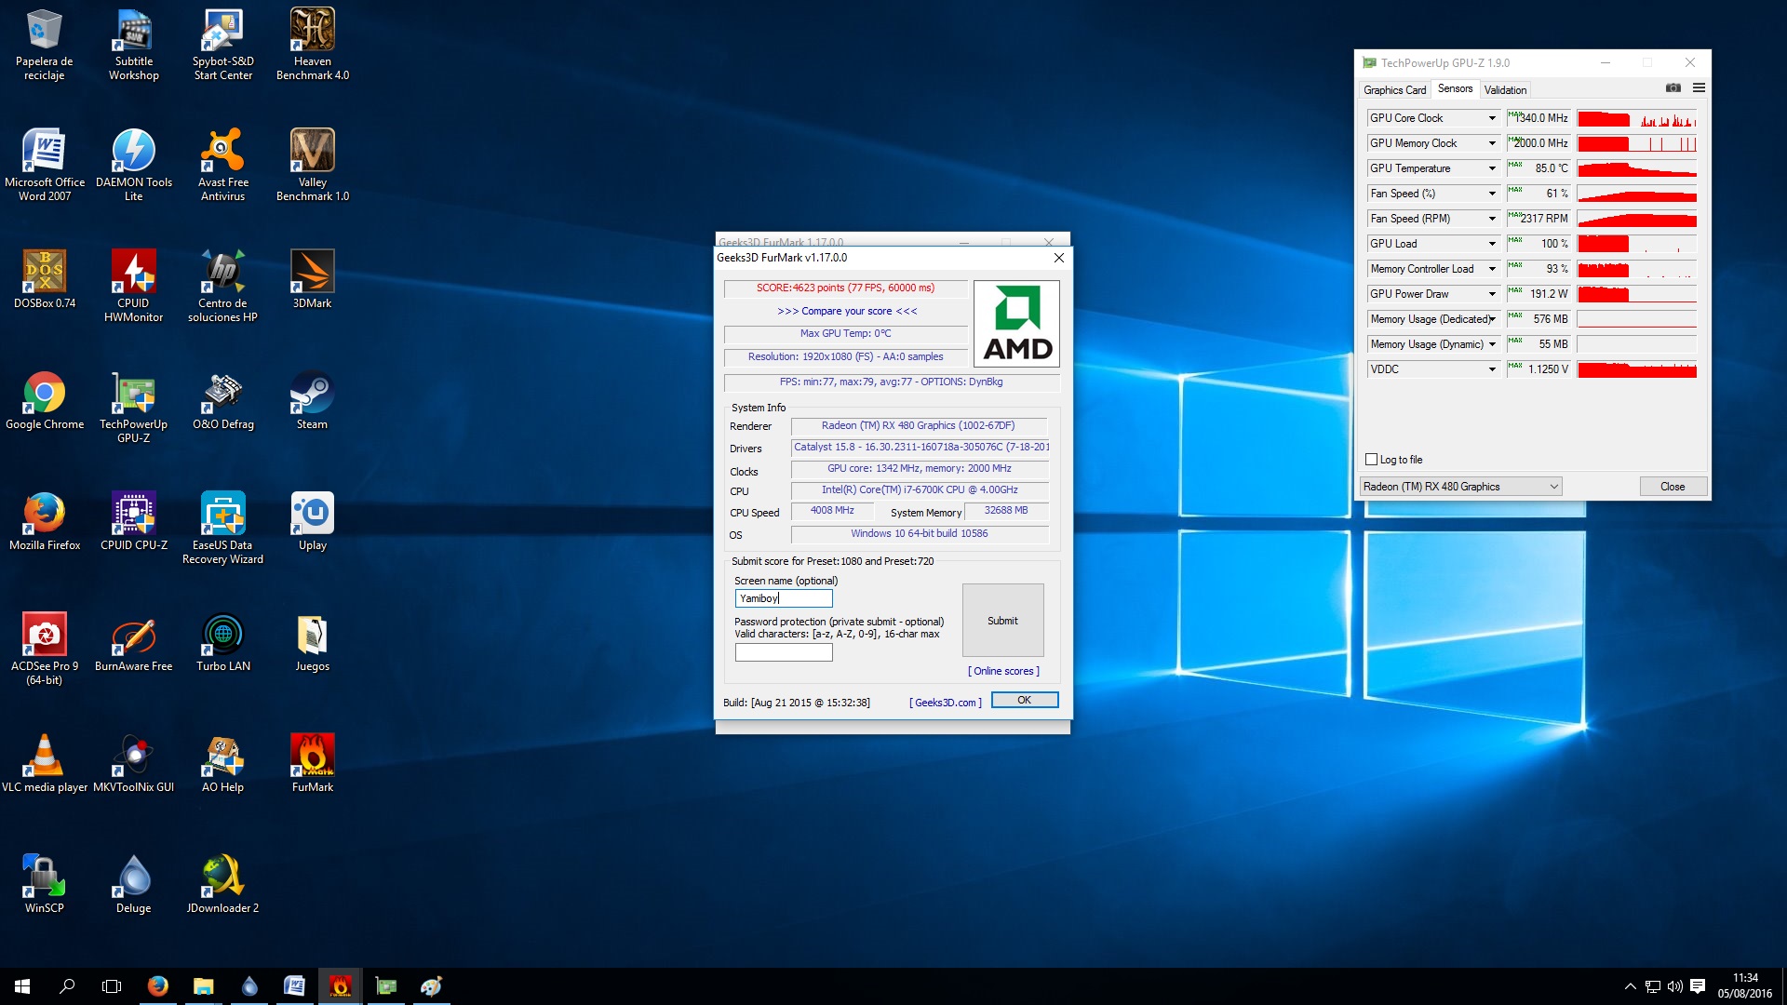Viewport: 1787px width, 1005px height.
Task: Launch FurMark desktop shortcut
Action: [312, 763]
